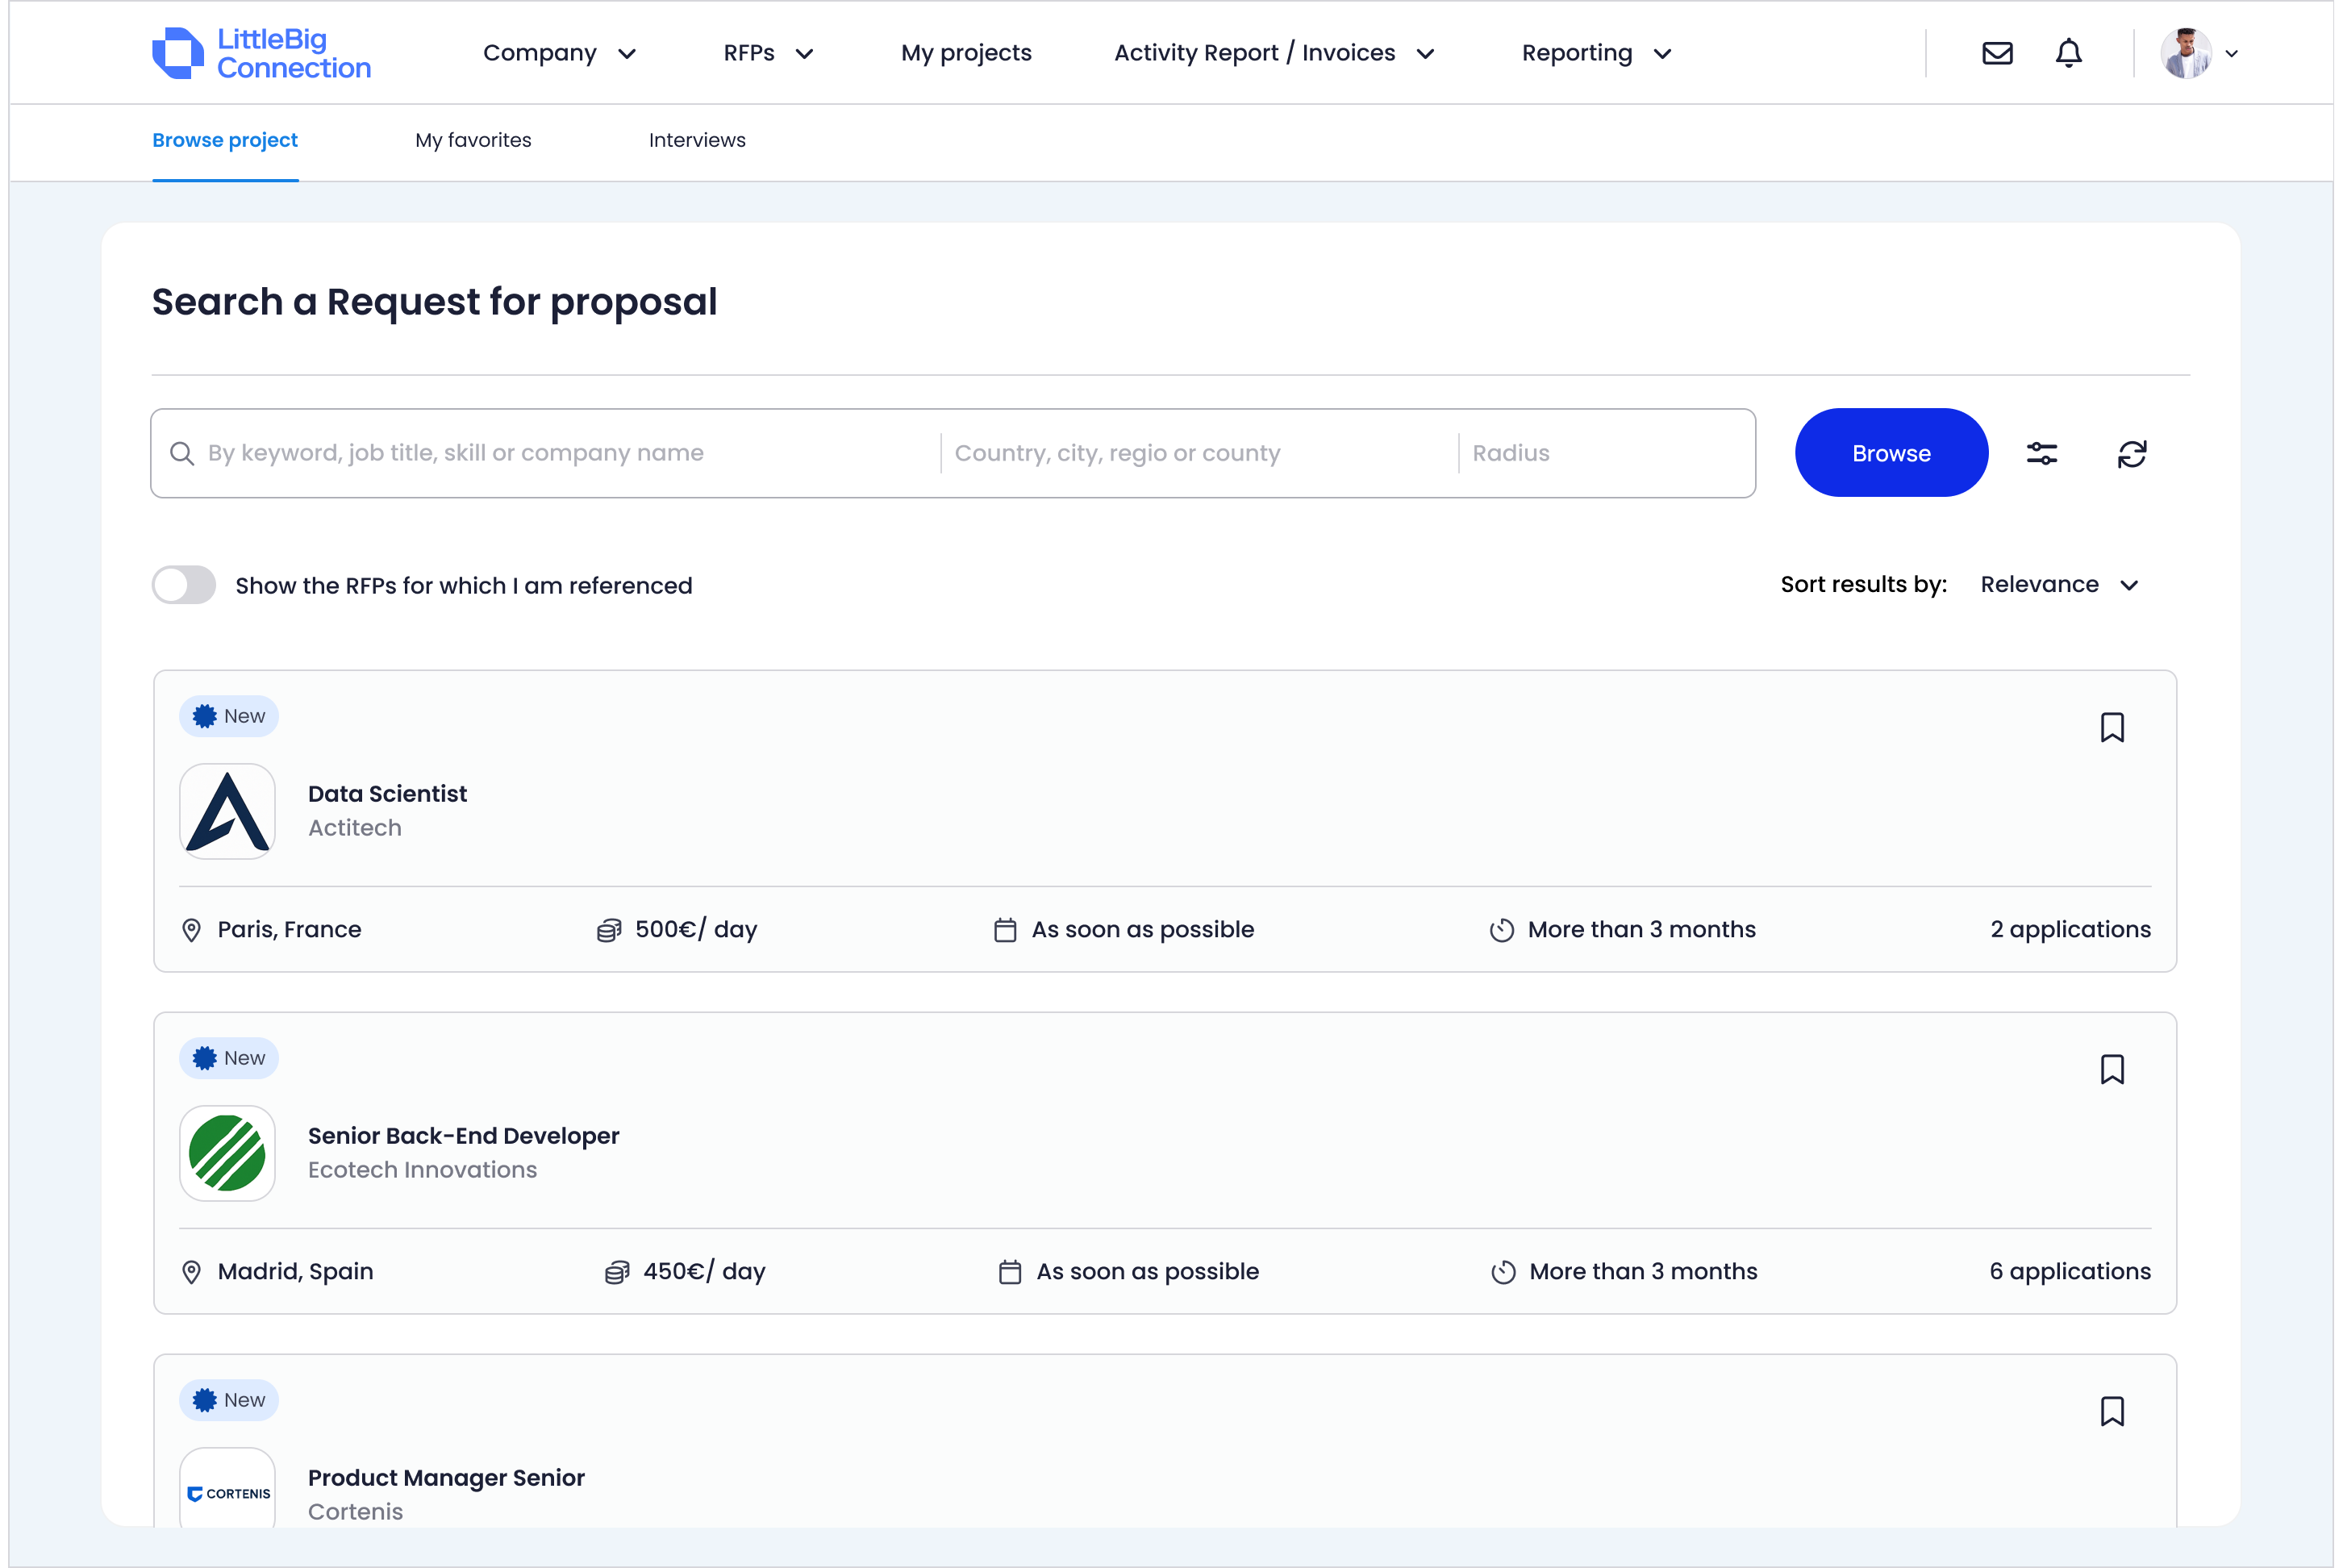Click the New badge on Product Manager card

(x=228, y=1400)
